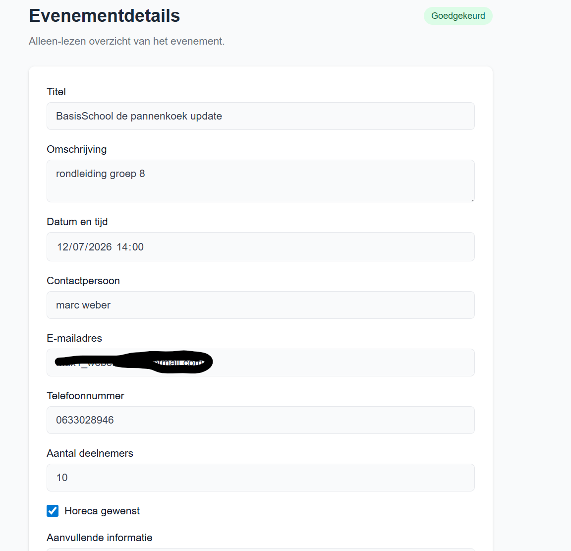Click the Horeca gewenst label text

point(102,510)
